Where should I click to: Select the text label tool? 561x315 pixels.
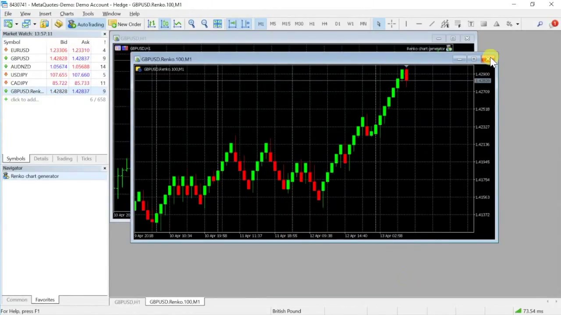(471, 24)
